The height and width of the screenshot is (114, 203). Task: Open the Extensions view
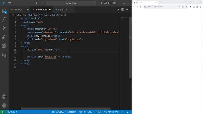[x=4, y=46]
